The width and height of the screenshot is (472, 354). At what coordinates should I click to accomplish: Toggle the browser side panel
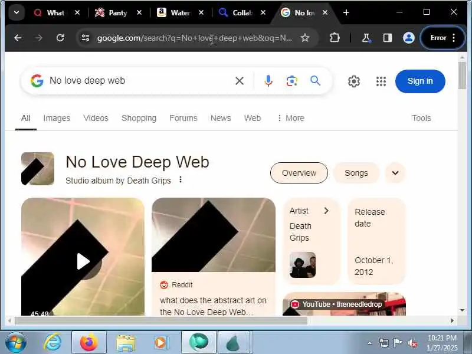[388, 38]
